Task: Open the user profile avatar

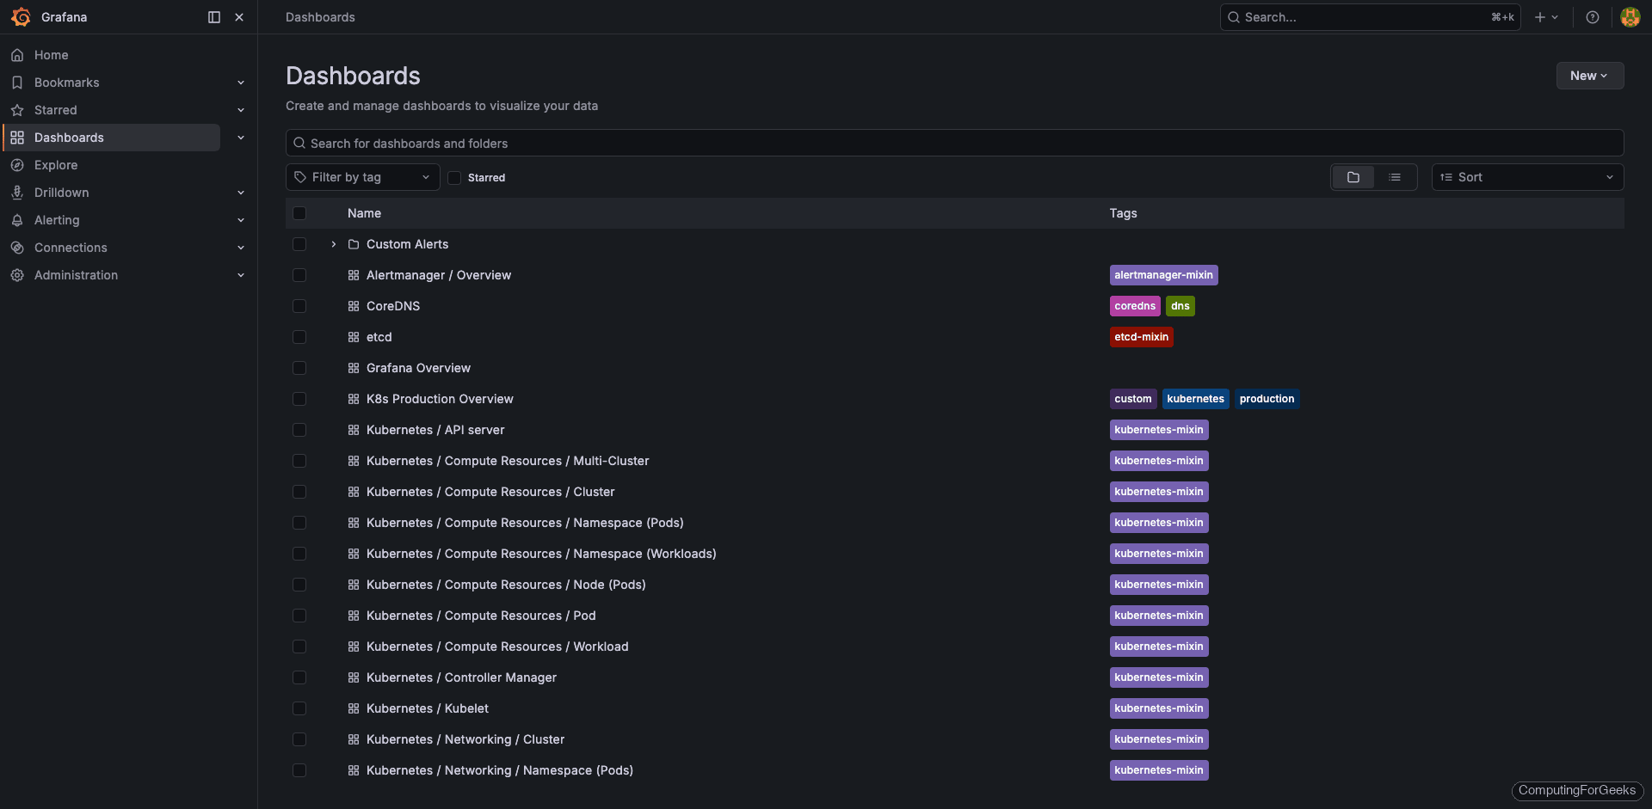Action: (x=1630, y=17)
